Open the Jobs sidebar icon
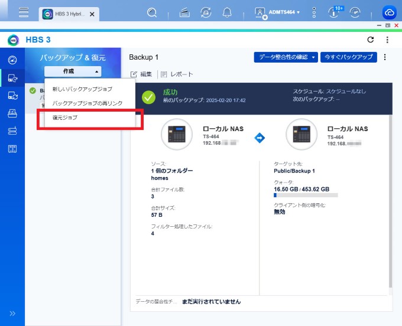The image size is (402, 326). pos(12,113)
